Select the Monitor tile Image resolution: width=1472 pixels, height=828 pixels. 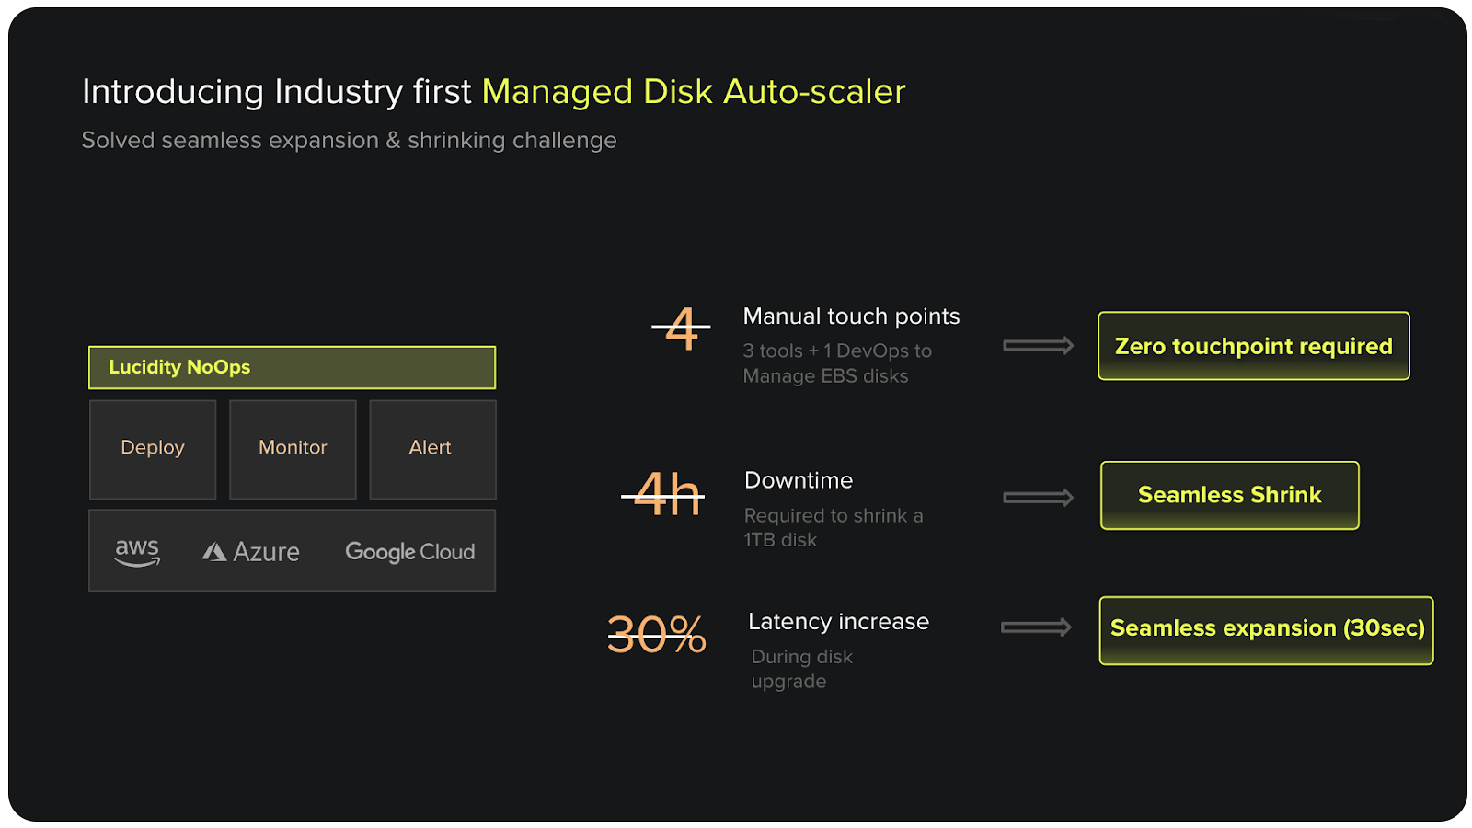292,449
